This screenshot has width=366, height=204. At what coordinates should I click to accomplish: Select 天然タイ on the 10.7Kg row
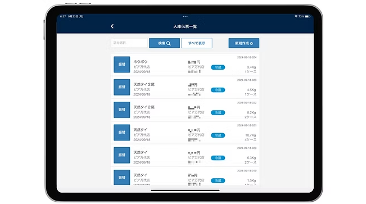[x=141, y=130]
